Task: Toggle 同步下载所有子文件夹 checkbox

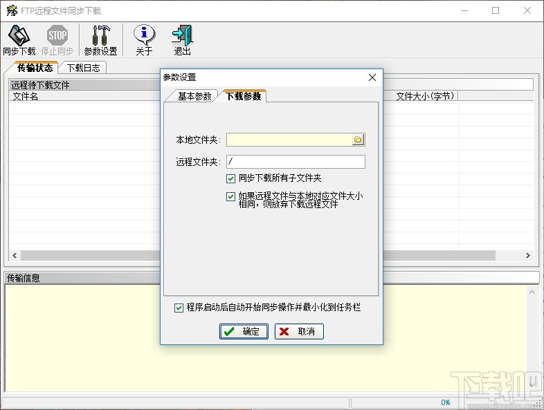Action: click(x=230, y=178)
